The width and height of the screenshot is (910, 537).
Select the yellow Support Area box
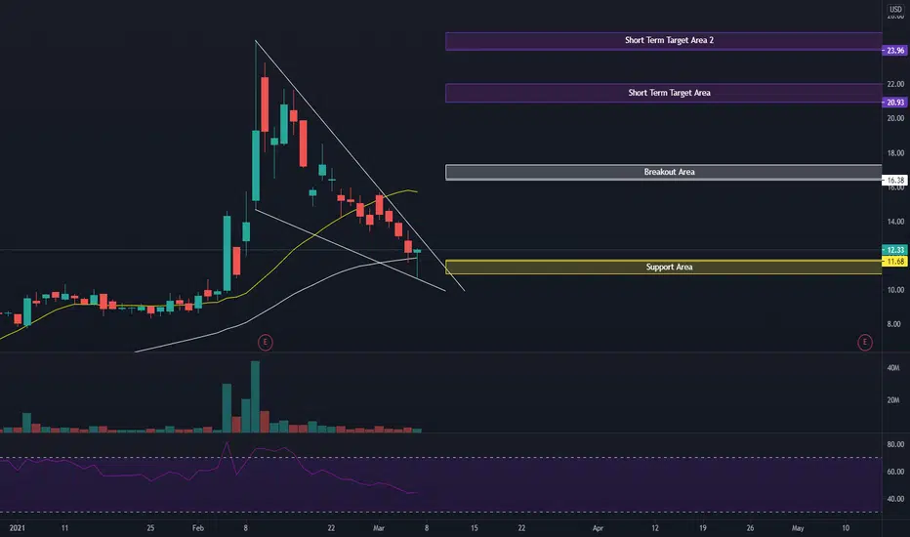coord(663,268)
